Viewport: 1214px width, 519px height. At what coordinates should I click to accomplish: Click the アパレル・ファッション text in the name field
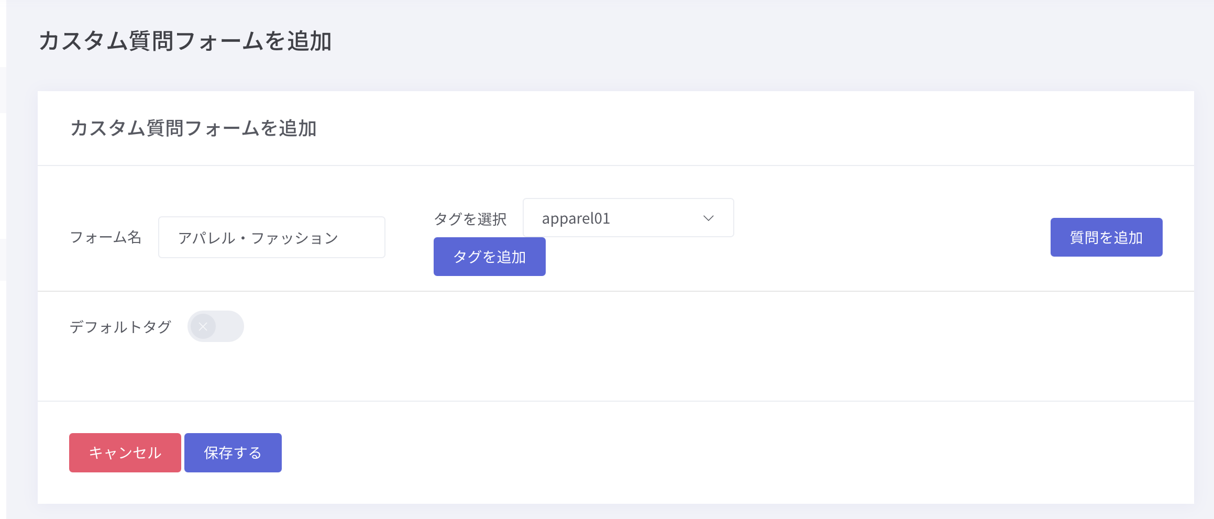click(x=258, y=238)
